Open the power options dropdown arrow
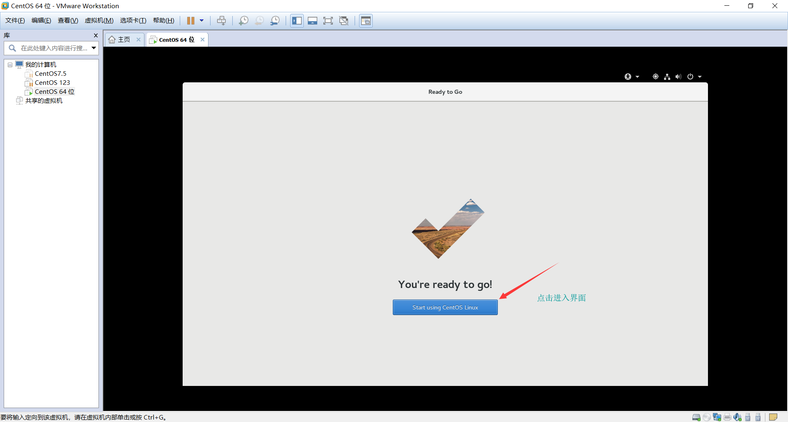Screen dimensions: 788x422 [202, 20]
